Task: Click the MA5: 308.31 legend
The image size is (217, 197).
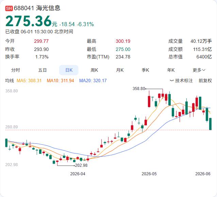Action: pos(29,80)
